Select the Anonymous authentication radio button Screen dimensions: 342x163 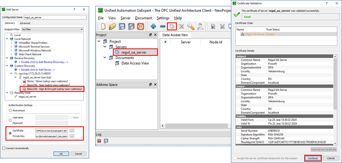click(10, 110)
